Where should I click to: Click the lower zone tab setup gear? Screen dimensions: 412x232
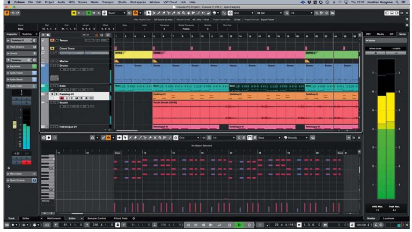tap(134, 219)
